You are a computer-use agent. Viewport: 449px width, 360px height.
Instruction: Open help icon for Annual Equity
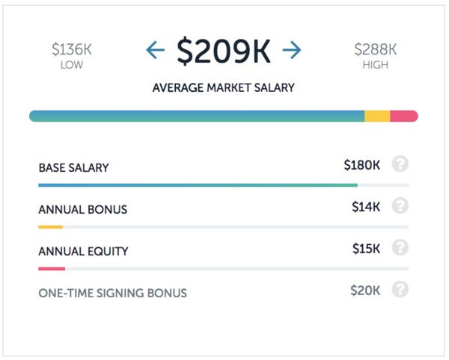pyautogui.click(x=400, y=247)
